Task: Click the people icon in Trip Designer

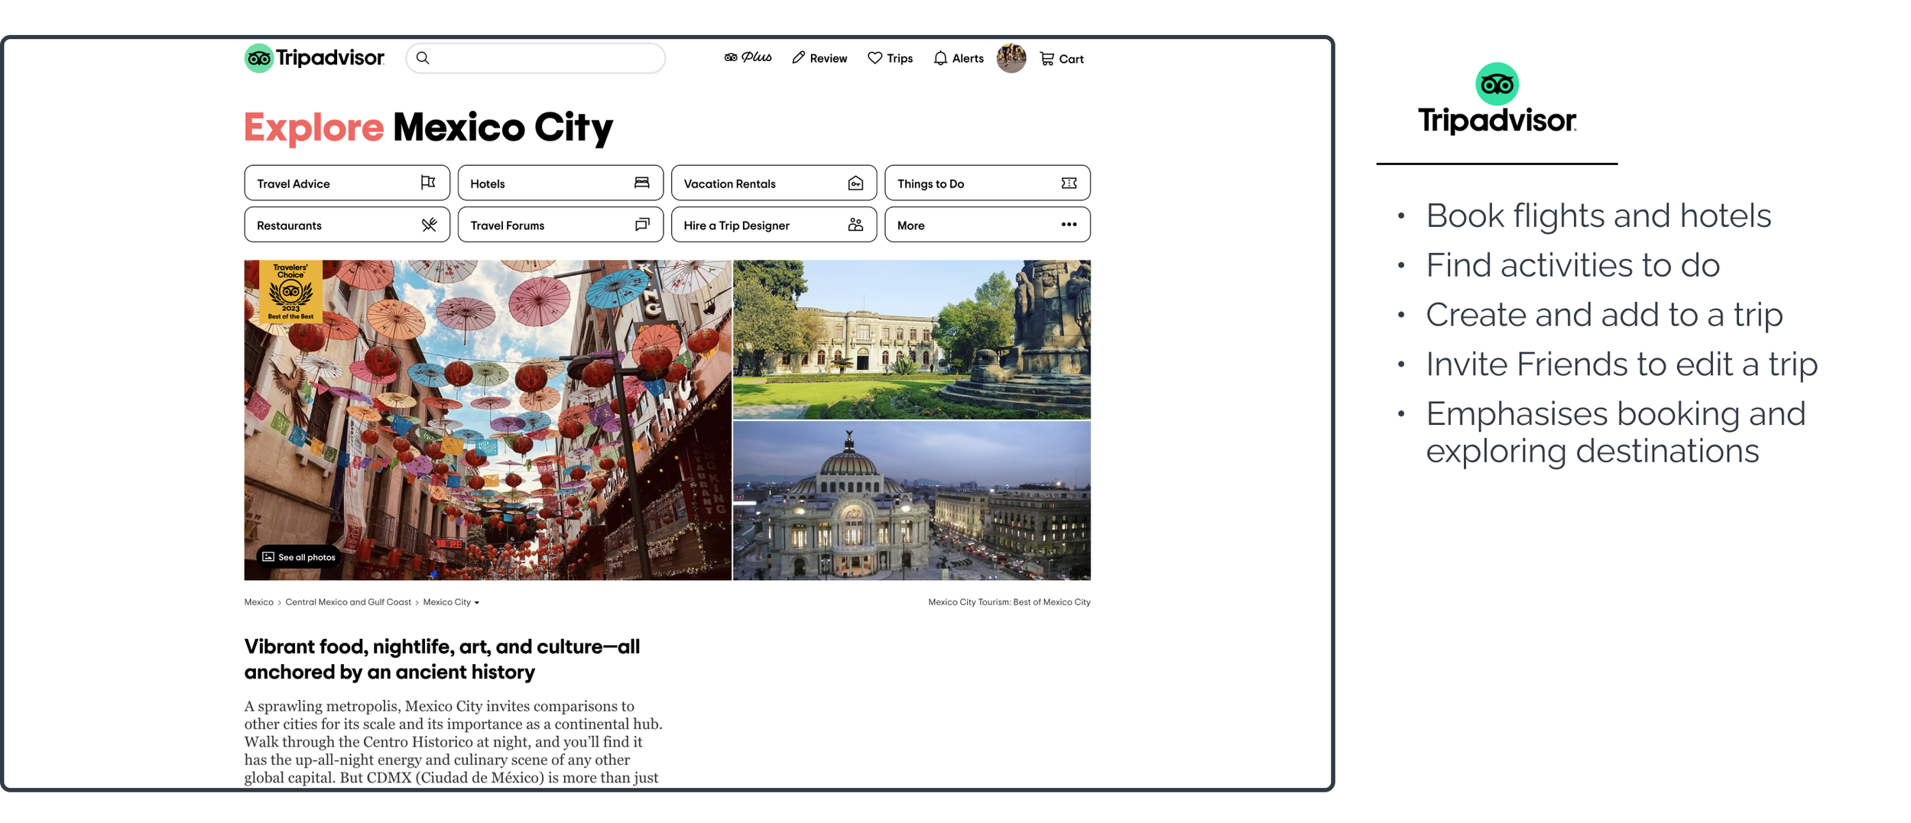Action: click(x=855, y=224)
